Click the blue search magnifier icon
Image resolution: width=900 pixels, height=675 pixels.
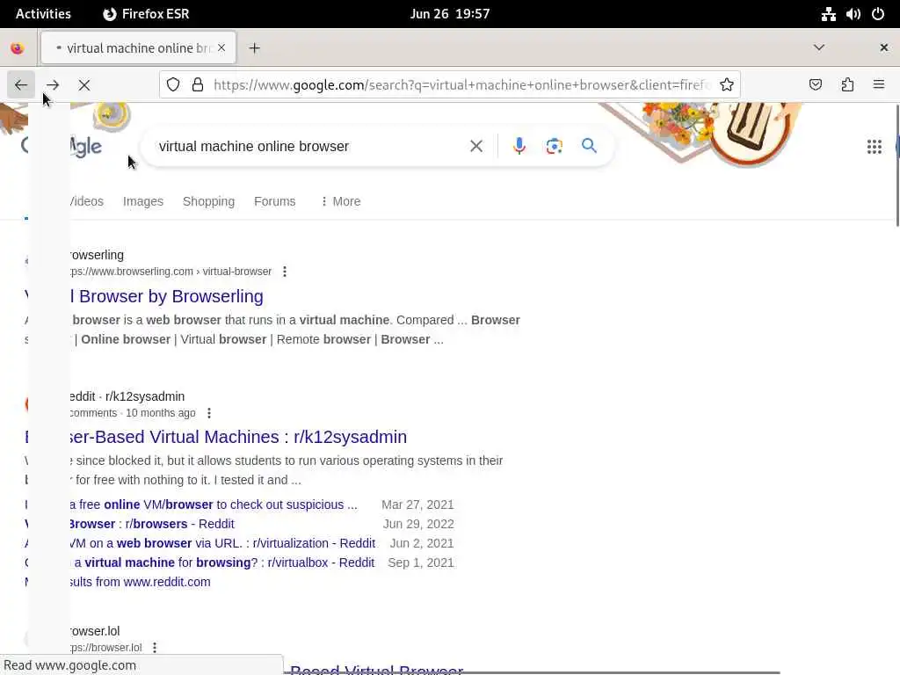click(589, 146)
